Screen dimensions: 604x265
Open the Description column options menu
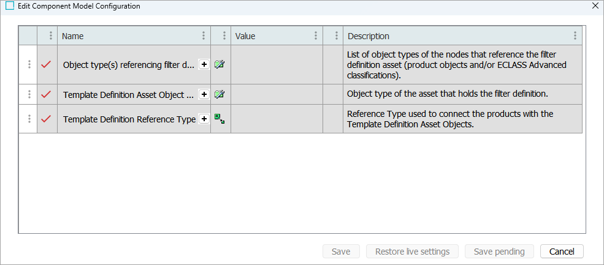(x=575, y=36)
